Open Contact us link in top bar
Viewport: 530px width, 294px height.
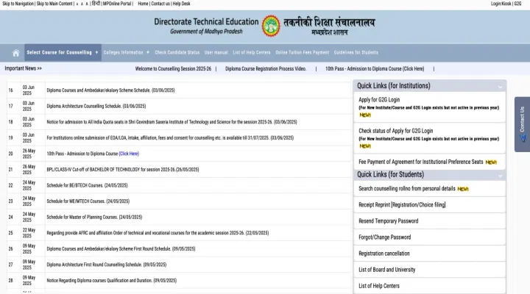tap(160, 4)
